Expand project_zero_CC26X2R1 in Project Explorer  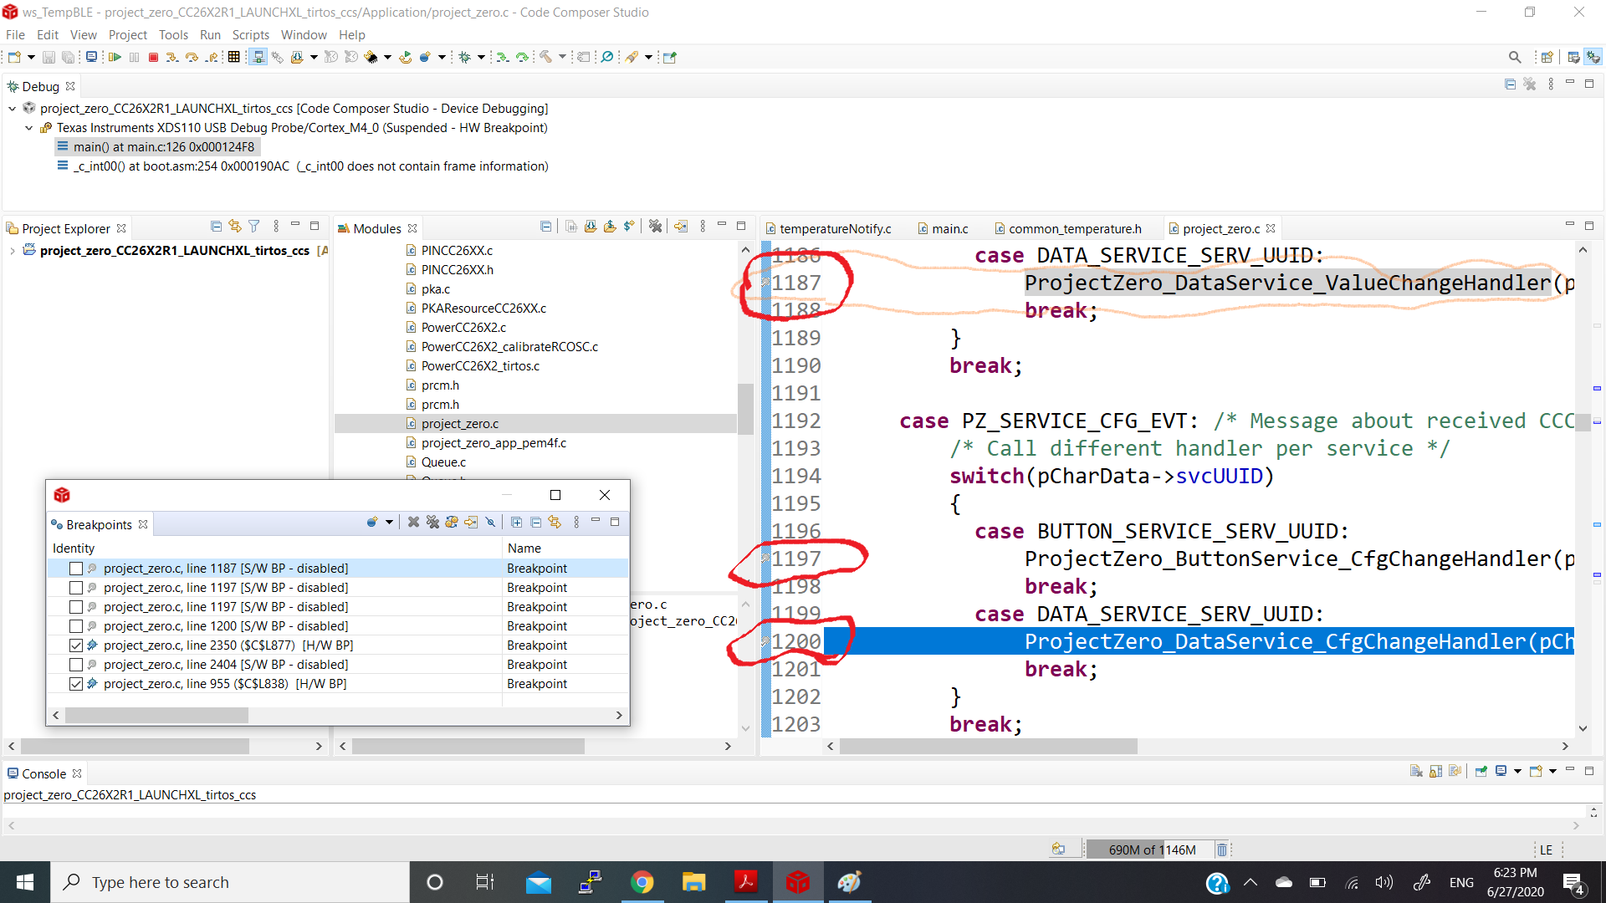(12, 251)
